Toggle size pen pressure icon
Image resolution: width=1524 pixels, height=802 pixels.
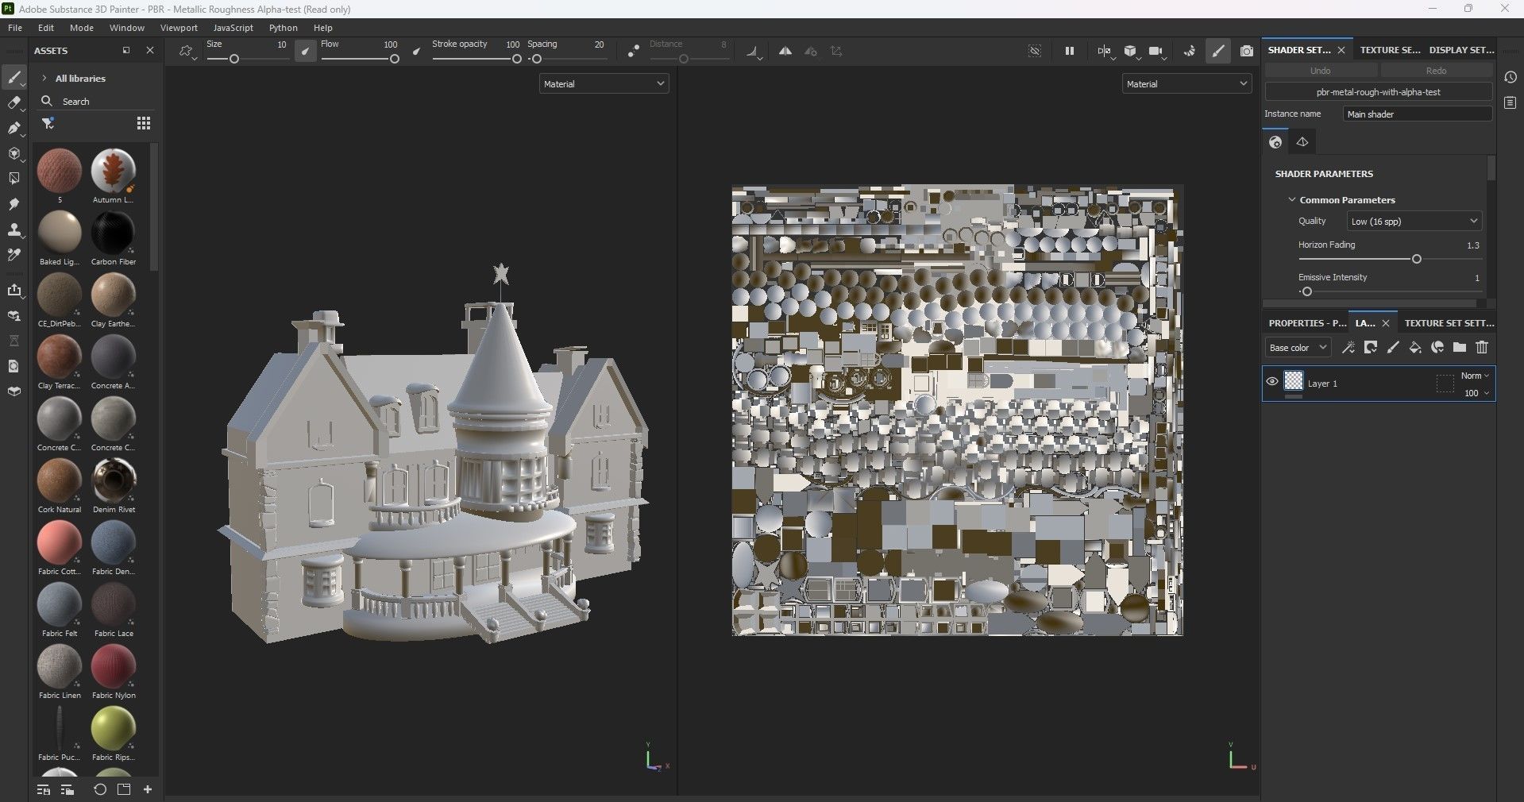point(306,52)
